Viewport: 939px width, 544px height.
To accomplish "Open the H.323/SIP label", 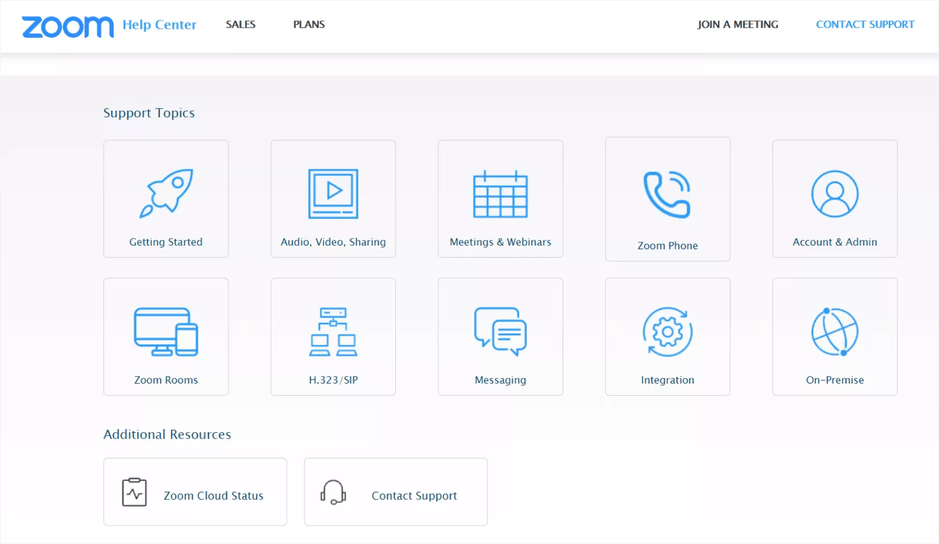I will tap(333, 380).
